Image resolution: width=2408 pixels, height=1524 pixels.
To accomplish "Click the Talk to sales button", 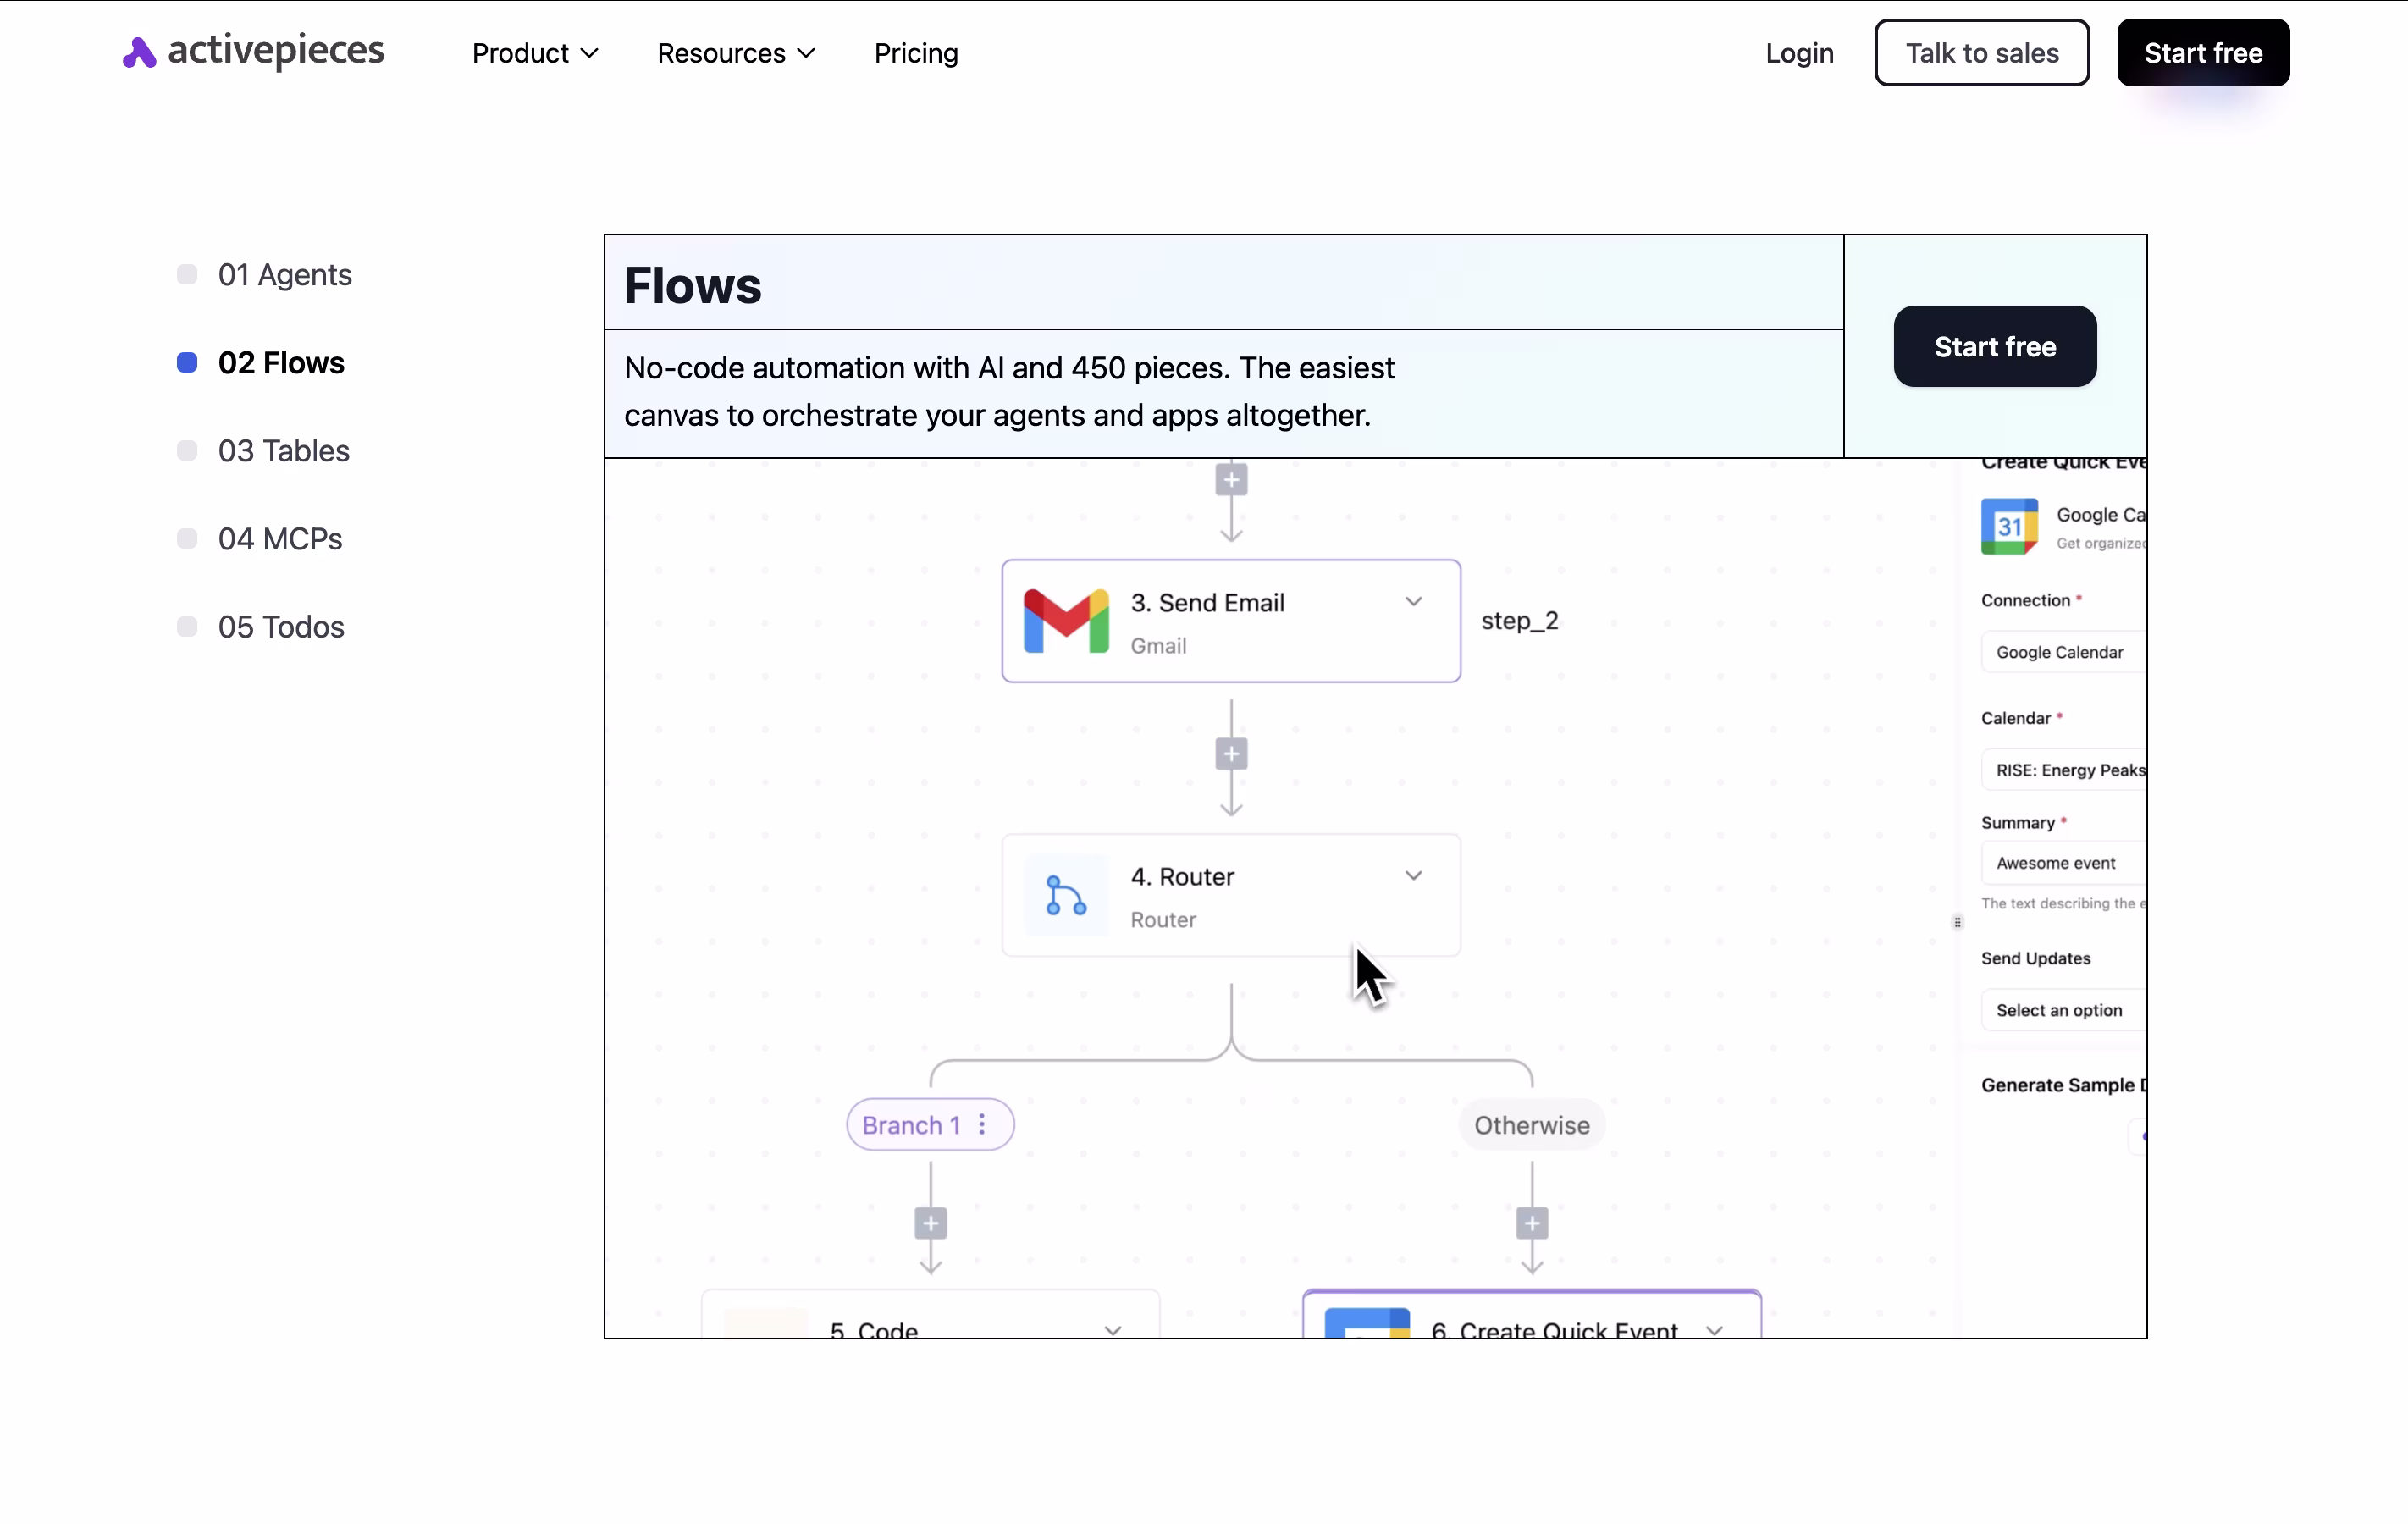I will tap(1981, 53).
